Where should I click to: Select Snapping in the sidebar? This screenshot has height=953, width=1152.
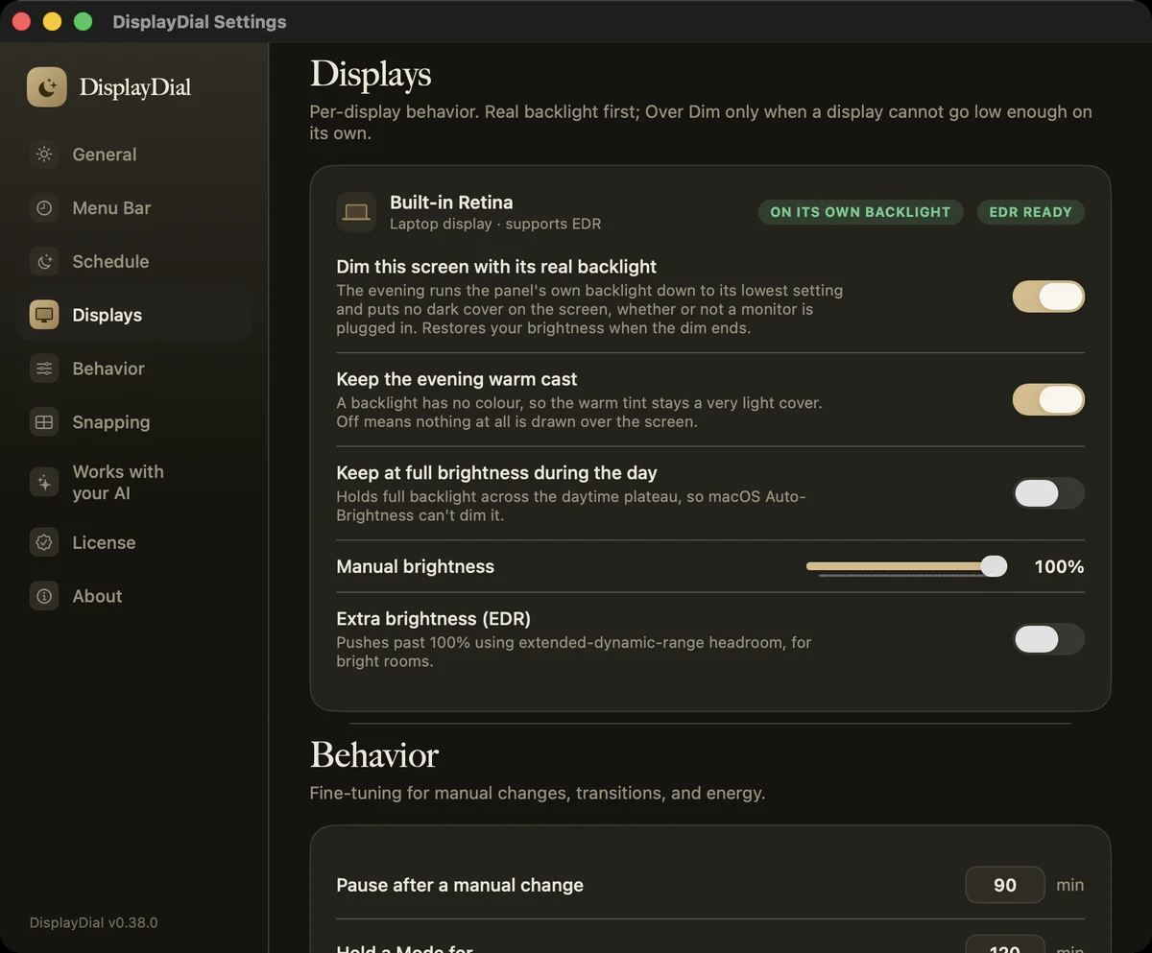pos(134,422)
